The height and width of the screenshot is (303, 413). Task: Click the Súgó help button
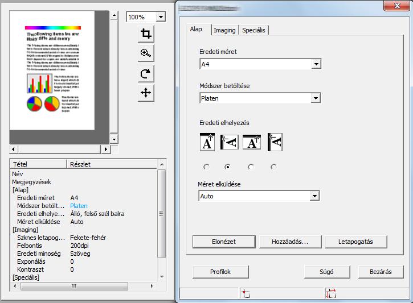pyautogui.click(x=327, y=272)
